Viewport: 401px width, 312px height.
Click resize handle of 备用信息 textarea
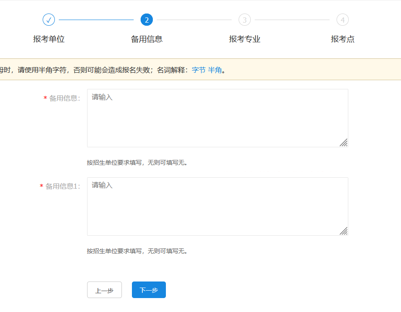tap(344, 142)
